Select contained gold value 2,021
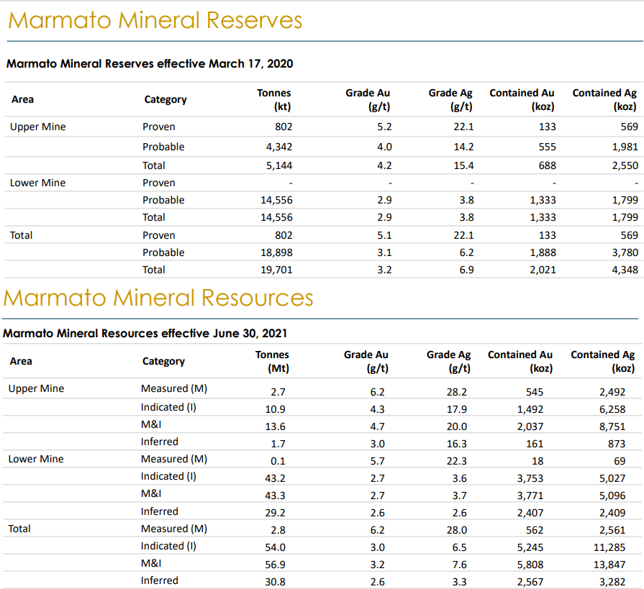 (543, 270)
